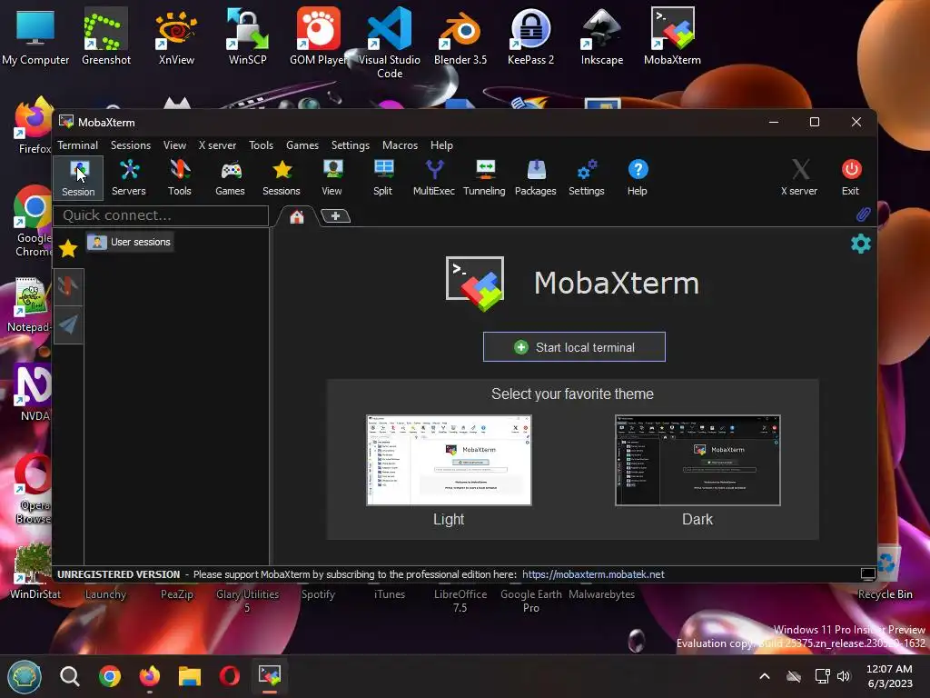This screenshot has height=698, width=930.
Task: Open Firefox from the taskbar
Action: [150, 676]
